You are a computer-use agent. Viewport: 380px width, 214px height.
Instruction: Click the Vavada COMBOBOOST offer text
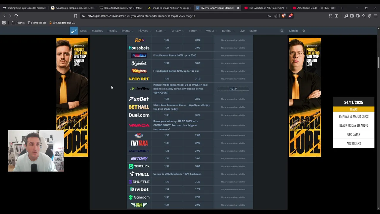pos(175,125)
